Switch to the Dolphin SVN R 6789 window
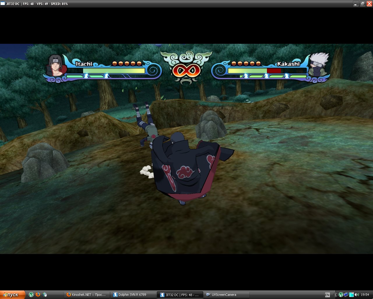 (133, 295)
